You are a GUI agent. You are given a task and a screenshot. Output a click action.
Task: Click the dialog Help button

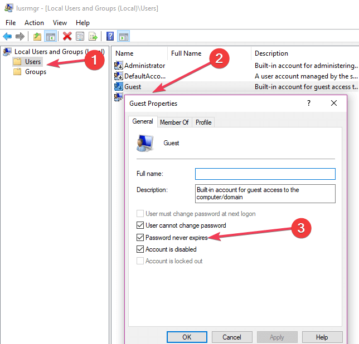(322, 337)
